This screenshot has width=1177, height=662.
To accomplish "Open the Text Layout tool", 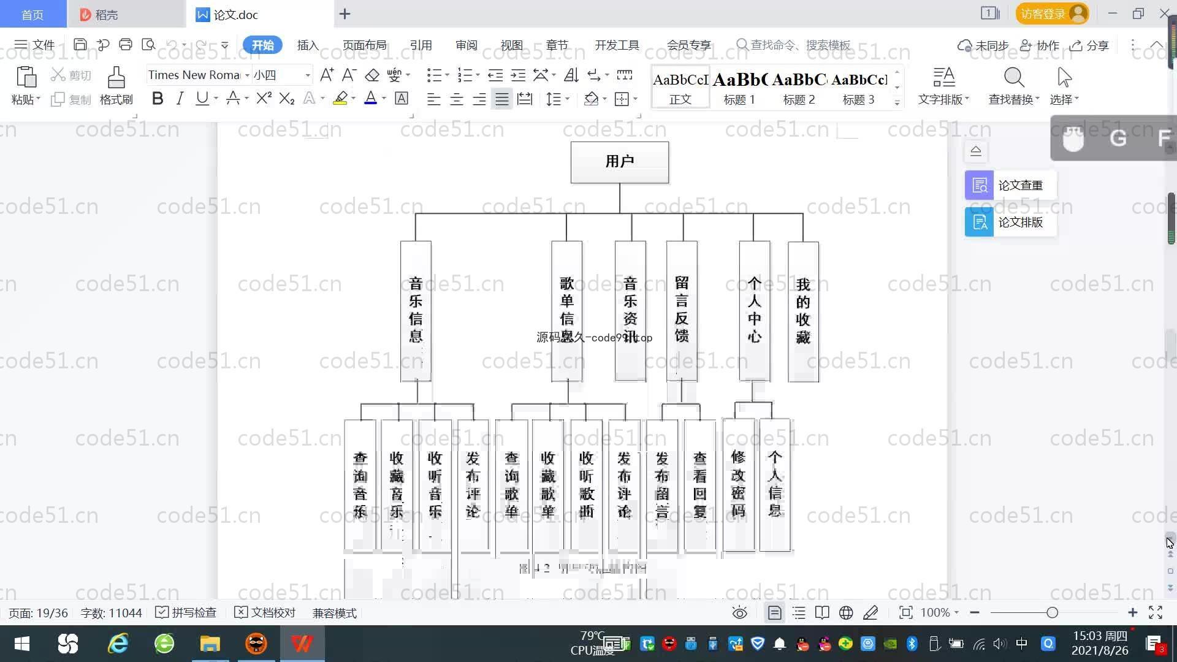I will (943, 86).
